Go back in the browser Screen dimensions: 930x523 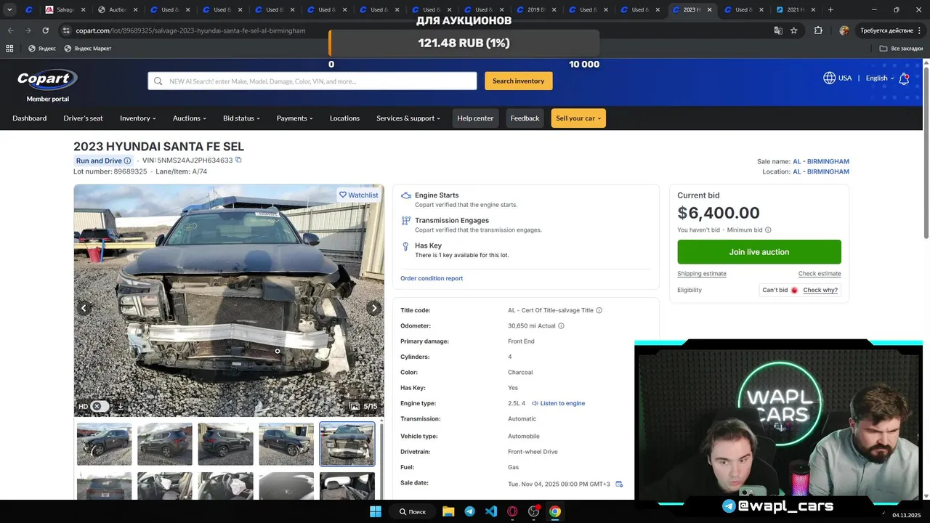pos(10,31)
